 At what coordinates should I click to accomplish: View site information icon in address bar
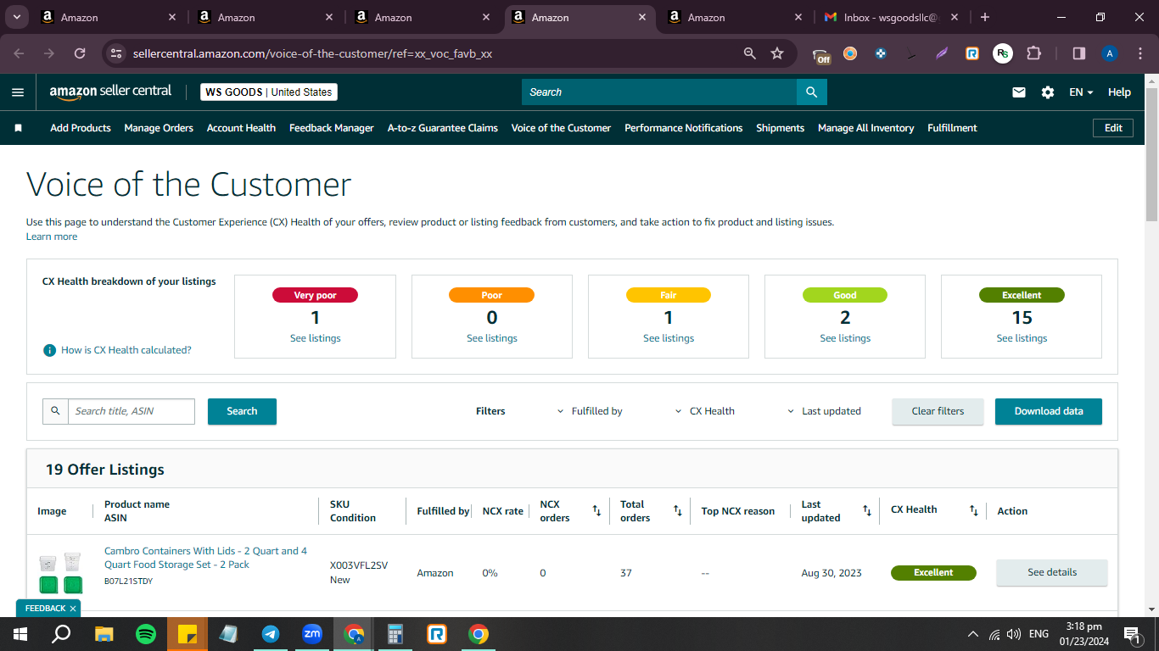(x=116, y=53)
